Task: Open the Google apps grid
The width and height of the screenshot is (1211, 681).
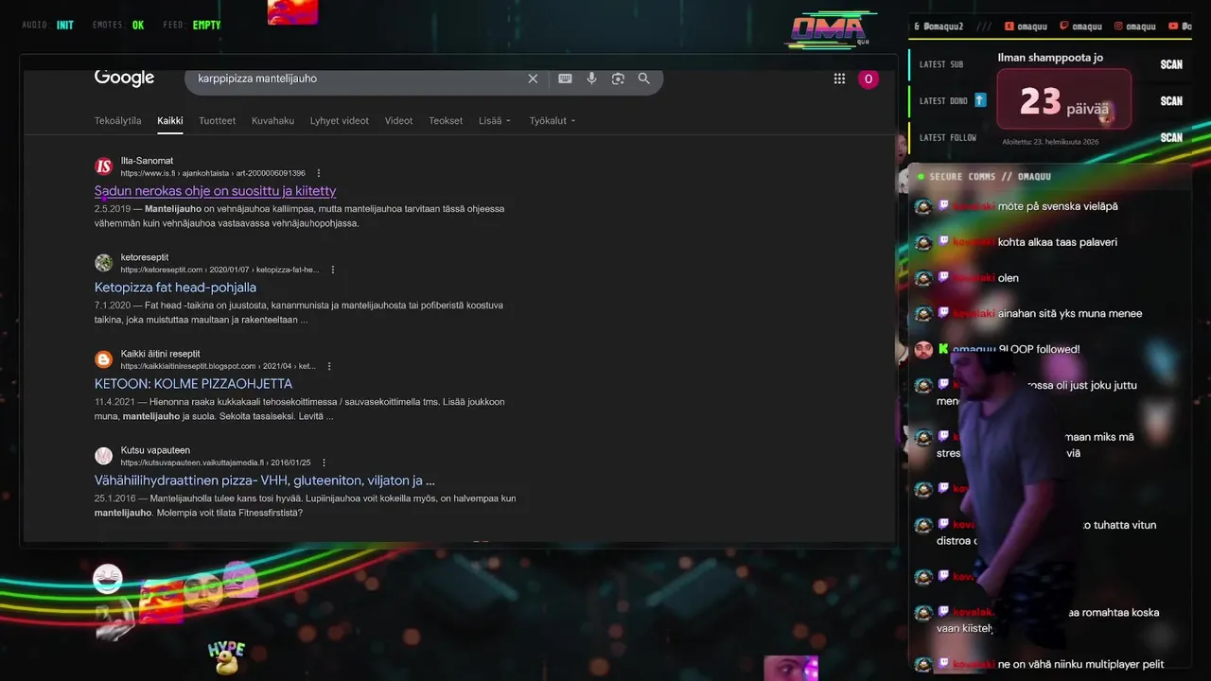Action: pos(839,79)
